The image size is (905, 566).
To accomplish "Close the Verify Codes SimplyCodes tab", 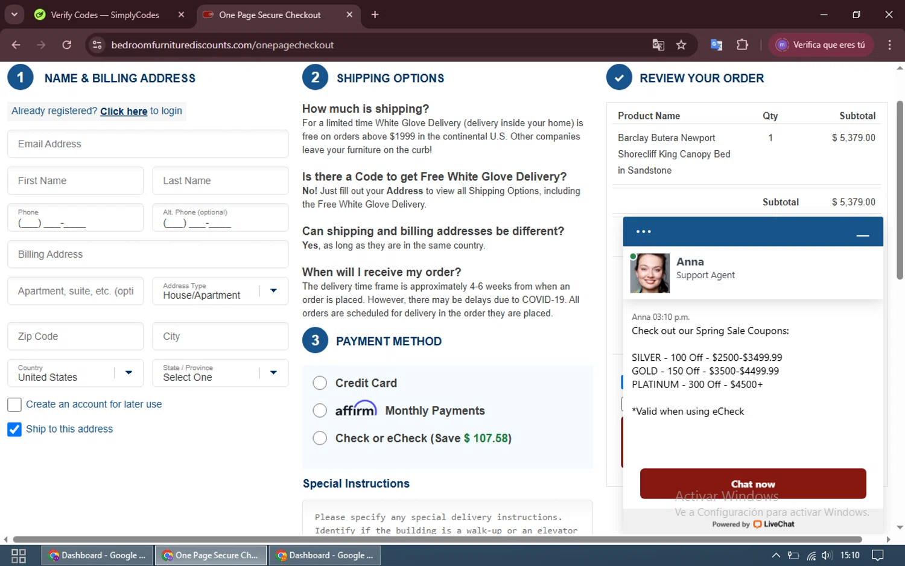I will point(181,14).
